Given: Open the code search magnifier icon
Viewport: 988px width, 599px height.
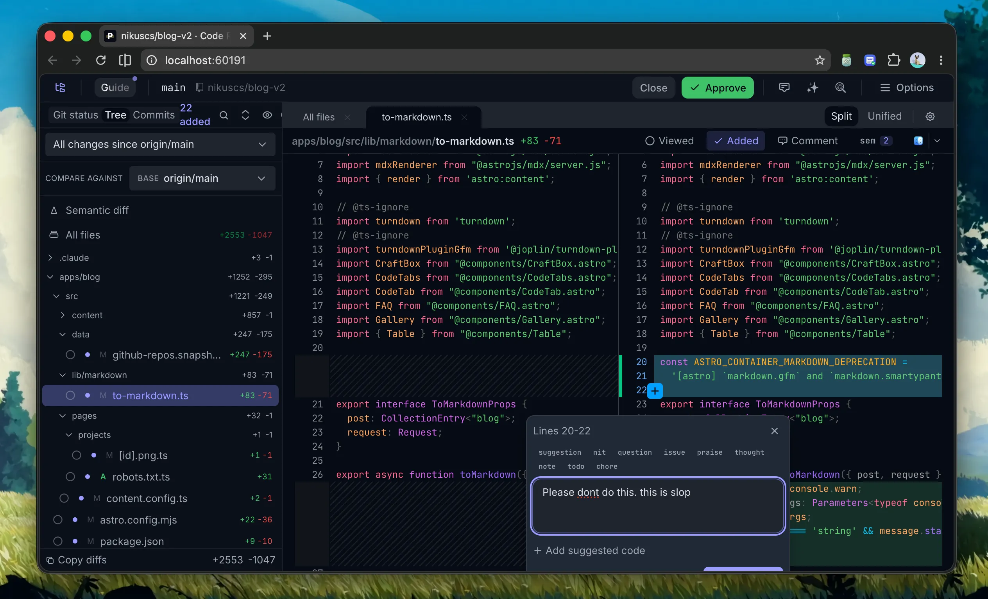Looking at the screenshot, I should click(840, 88).
